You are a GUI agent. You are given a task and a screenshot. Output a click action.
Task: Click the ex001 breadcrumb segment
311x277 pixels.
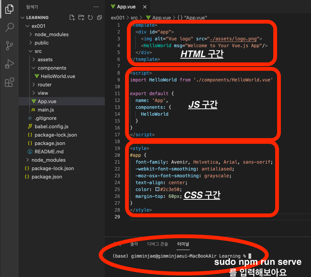(x=118, y=18)
